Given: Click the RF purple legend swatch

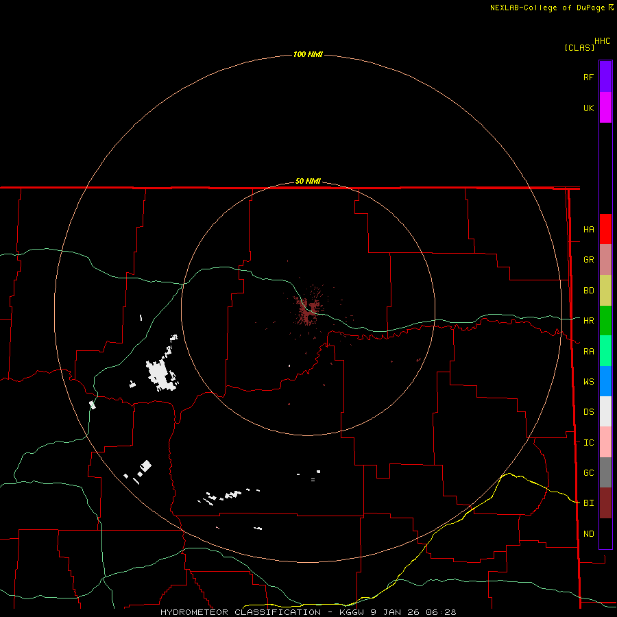Looking at the screenshot, I should pyautogui.click(x=605, y=77).
